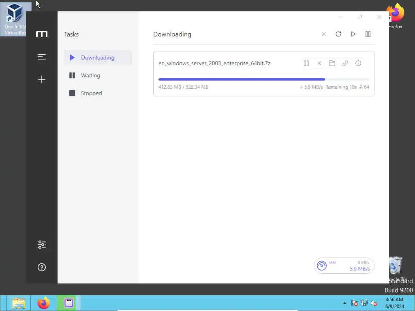Add a new download task
The width and height of the screenshot is (415, 311).
tap(42, 79)
